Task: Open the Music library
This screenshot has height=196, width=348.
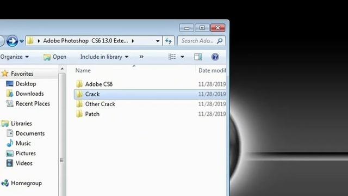Action: 23,143
